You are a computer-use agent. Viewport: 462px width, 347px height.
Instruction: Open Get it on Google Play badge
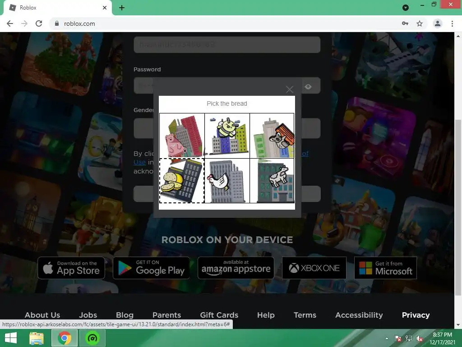pos(151,268)
